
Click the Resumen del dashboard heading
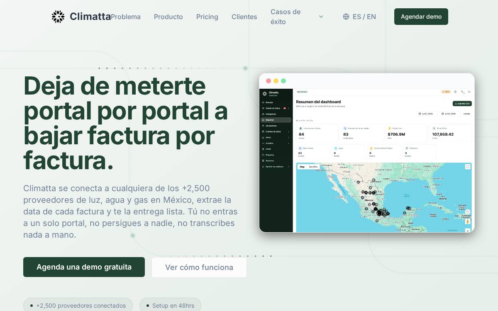(318, 102)
